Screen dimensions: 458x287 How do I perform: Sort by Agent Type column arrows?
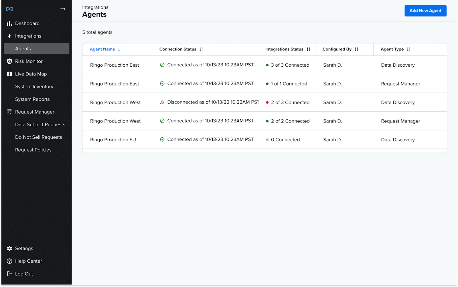(x=408, y=49)
